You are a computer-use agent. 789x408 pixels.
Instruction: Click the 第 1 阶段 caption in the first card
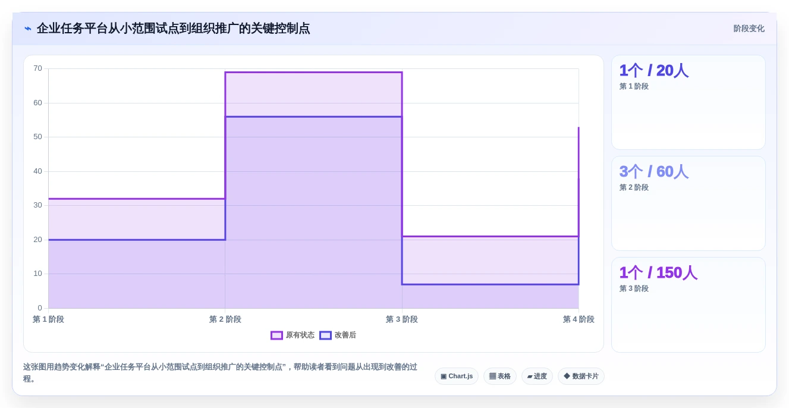click(x=634, y=86)
